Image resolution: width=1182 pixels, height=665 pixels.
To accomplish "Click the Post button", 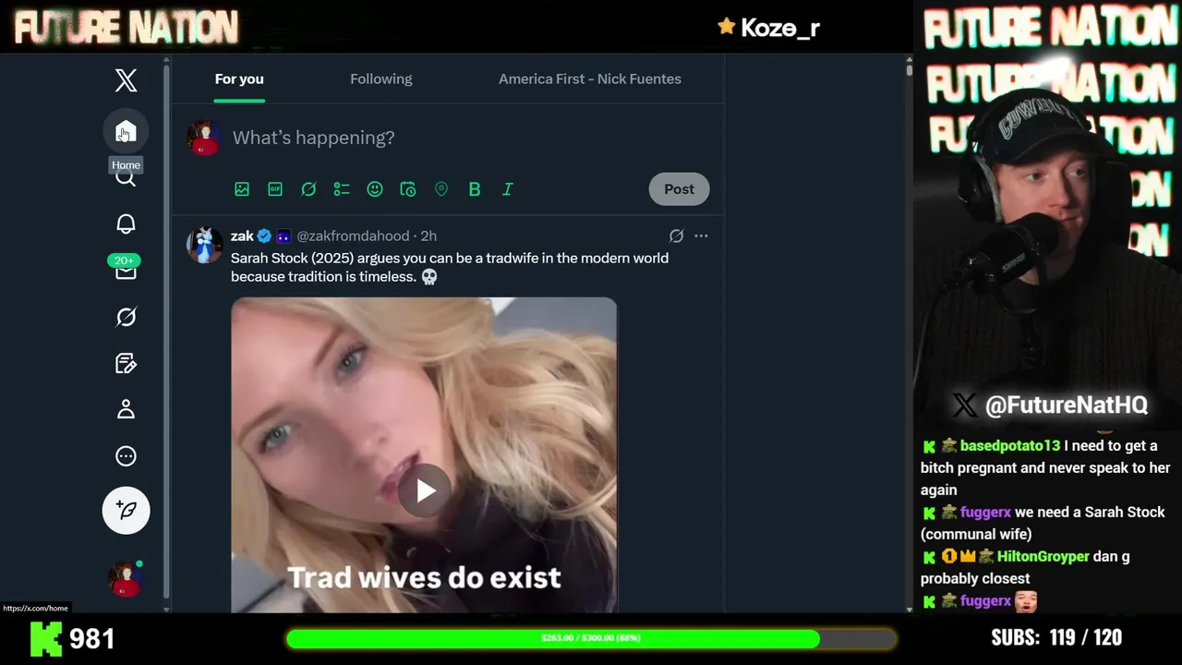I will coord(679,188).
